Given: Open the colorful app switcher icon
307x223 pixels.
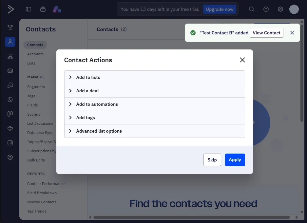Looking at the screenshot, I should [x=57, y=9].
